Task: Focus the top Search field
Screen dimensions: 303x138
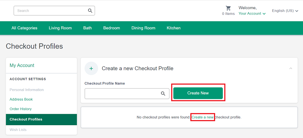Action: 51,10
